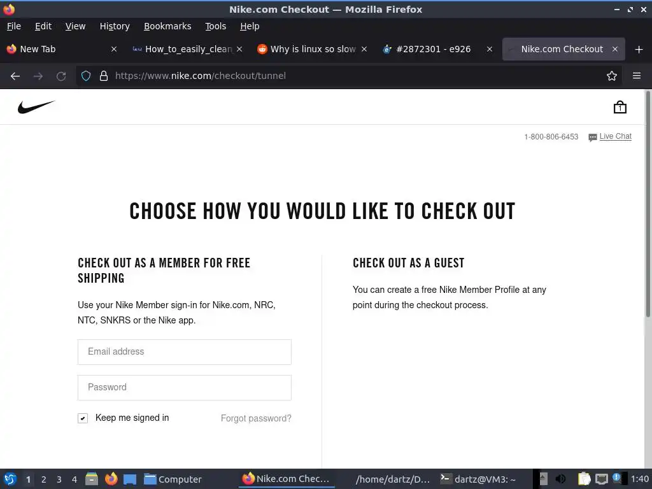The width and height of the screenshot is (652, 489).
Task: Go back with the browser back arrow
Action: click(x=15, y=76)
